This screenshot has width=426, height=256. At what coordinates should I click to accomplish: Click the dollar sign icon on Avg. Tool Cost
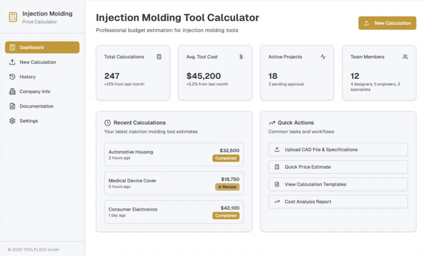coord(241,56)
